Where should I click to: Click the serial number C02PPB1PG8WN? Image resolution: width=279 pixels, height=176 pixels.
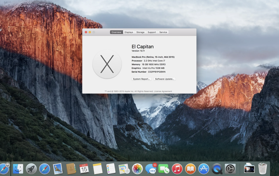pyautogui.click(x=157, y=72)
